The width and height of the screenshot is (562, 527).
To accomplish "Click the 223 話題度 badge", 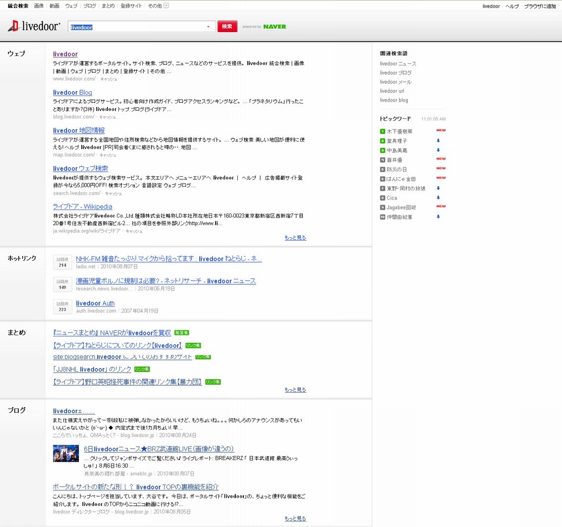I will pos(62,307).
